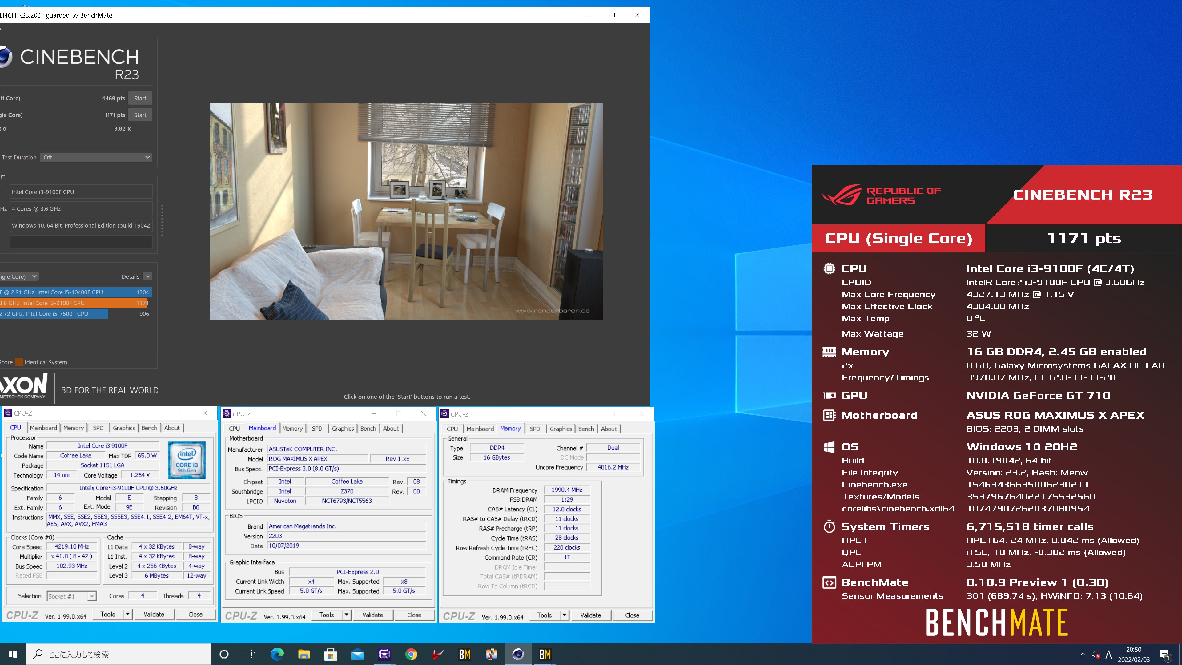Launch Google Chrome from the taskbar
The width and height of the screenshot is (1182, 665).
point(411,654)
